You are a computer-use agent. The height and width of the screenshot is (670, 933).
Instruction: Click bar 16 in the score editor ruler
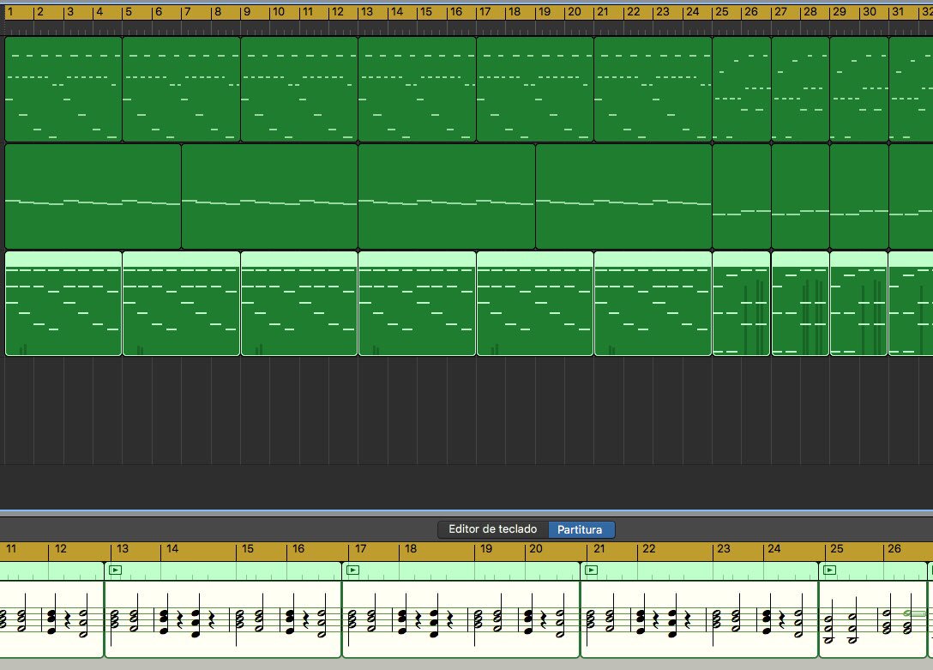point(298,549)
